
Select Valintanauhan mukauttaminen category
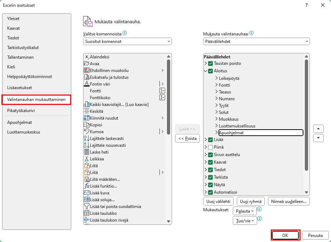coord(36,100)
